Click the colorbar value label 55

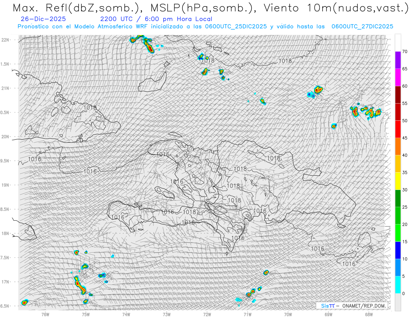click(x=405, y=103)
